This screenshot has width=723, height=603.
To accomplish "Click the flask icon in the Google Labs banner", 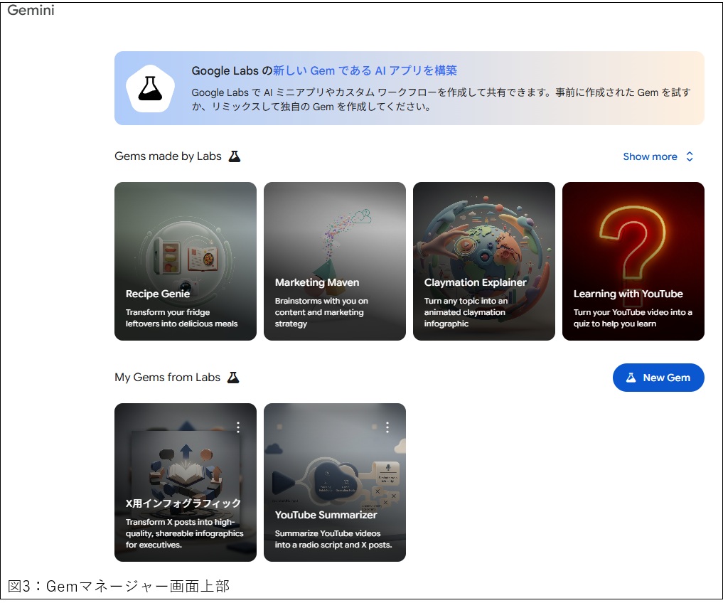I will click(150, 88).
